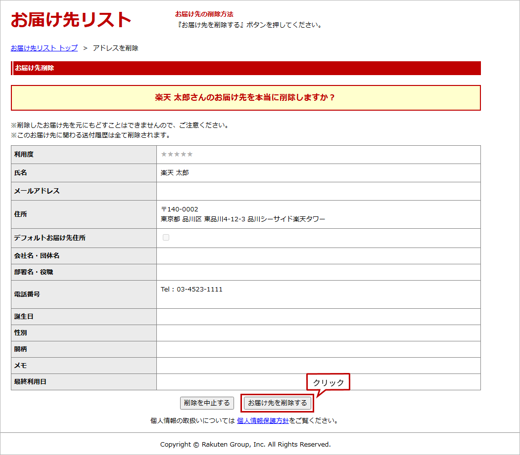Click the third star in the star rating
The width and height of the screenshot is (520, 455).
177,154
